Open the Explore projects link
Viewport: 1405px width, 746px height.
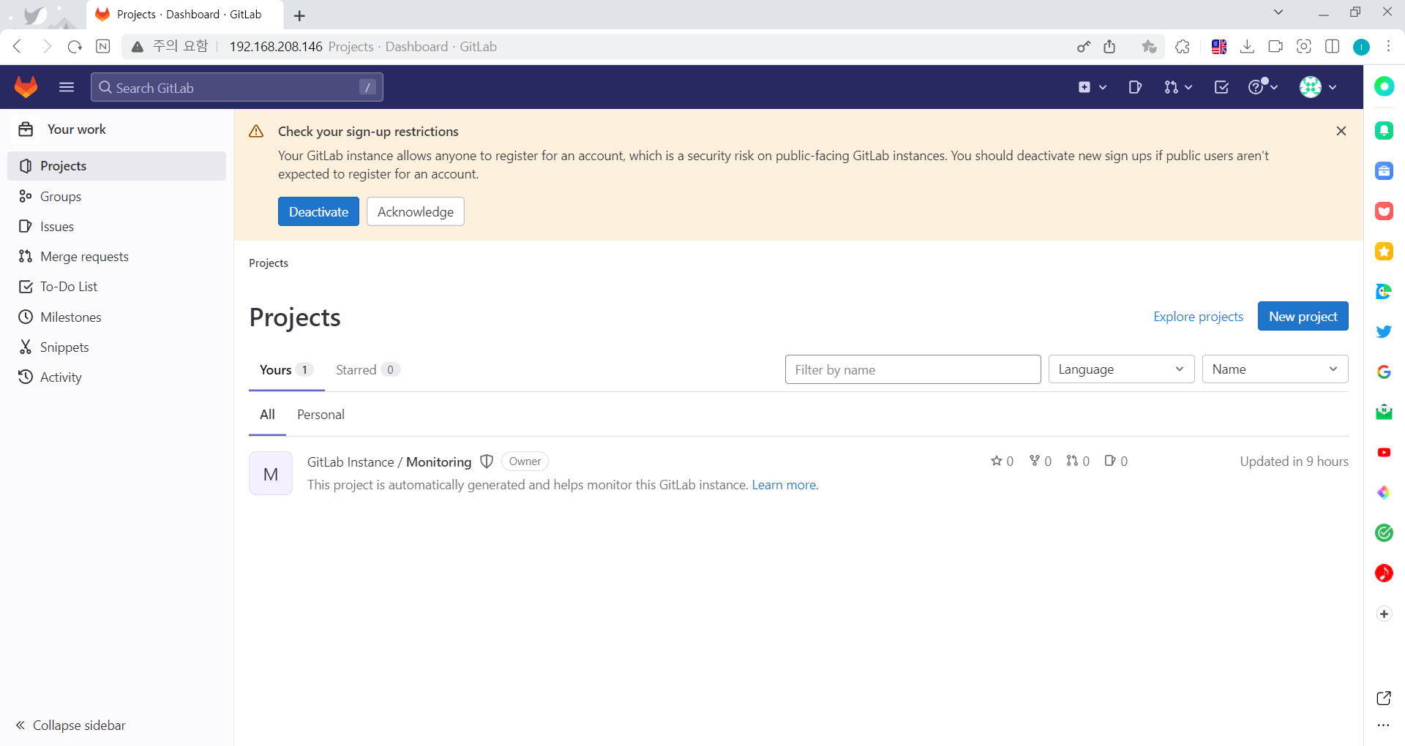coord(1198,316)
